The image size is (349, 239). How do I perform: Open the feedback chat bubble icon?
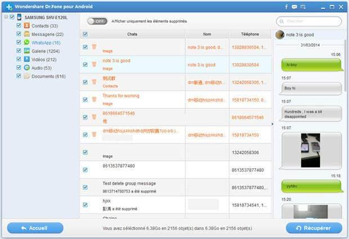pyautogui.click(x=294, y=7)
